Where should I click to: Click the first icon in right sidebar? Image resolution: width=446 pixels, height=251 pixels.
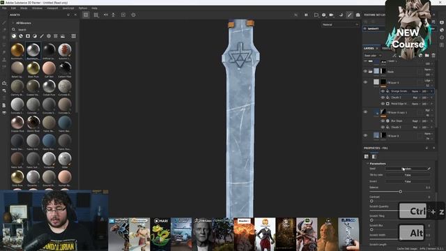[x=442, y=22]
